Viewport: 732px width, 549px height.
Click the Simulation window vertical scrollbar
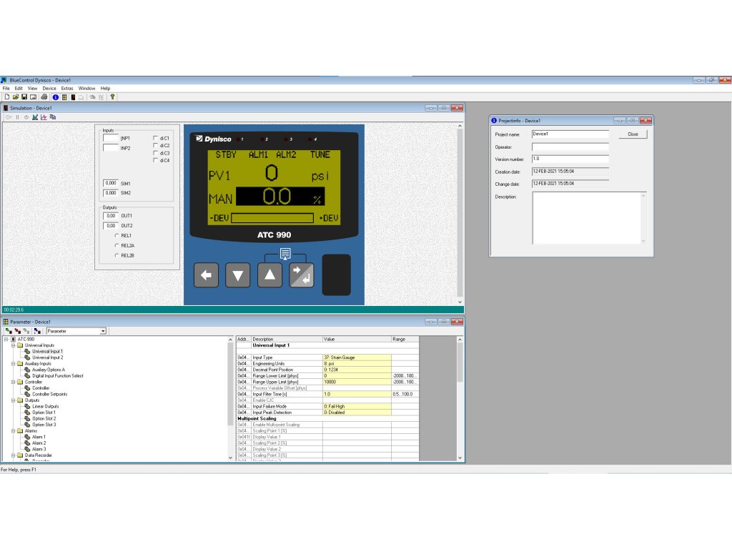[x=460, y=214]
